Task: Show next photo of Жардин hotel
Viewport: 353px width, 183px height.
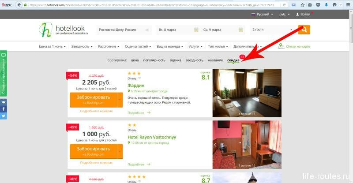Action: click(x=278, y=93)
